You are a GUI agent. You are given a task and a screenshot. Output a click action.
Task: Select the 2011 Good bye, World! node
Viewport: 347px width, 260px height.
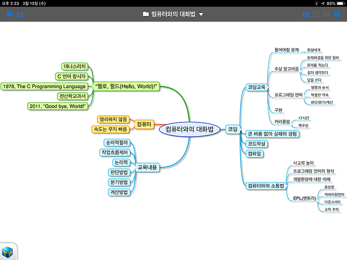pos(57,106)
